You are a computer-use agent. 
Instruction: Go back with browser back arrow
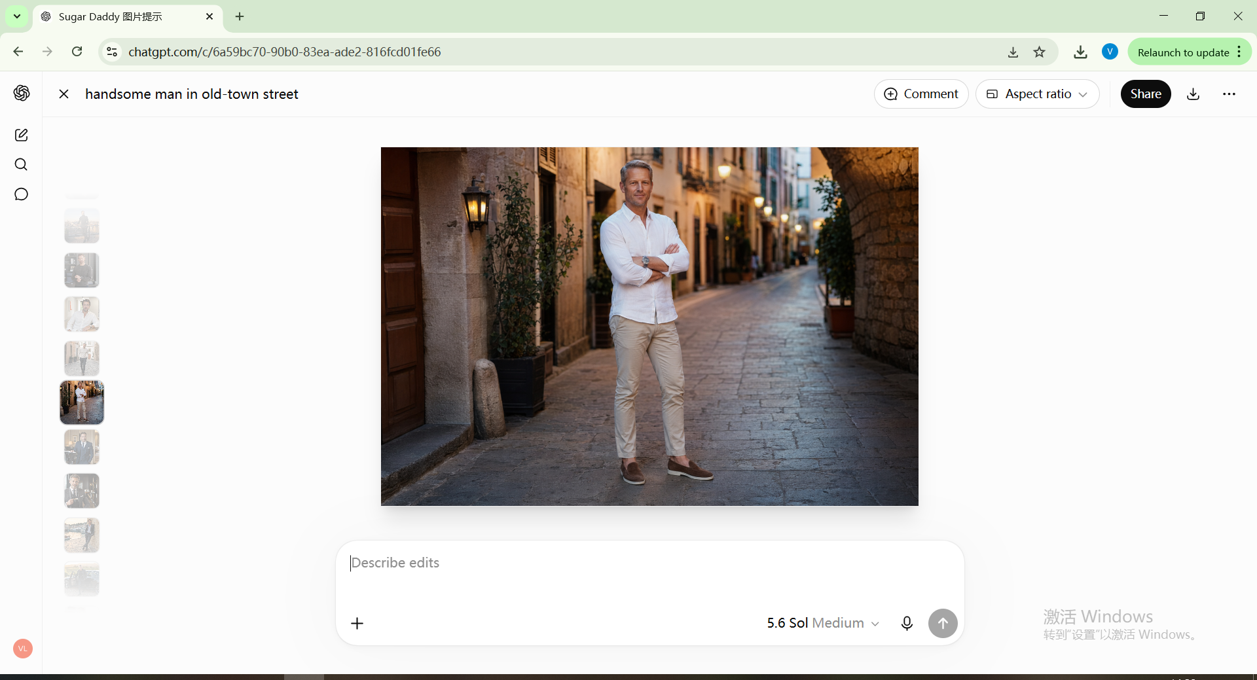(18, 52)
